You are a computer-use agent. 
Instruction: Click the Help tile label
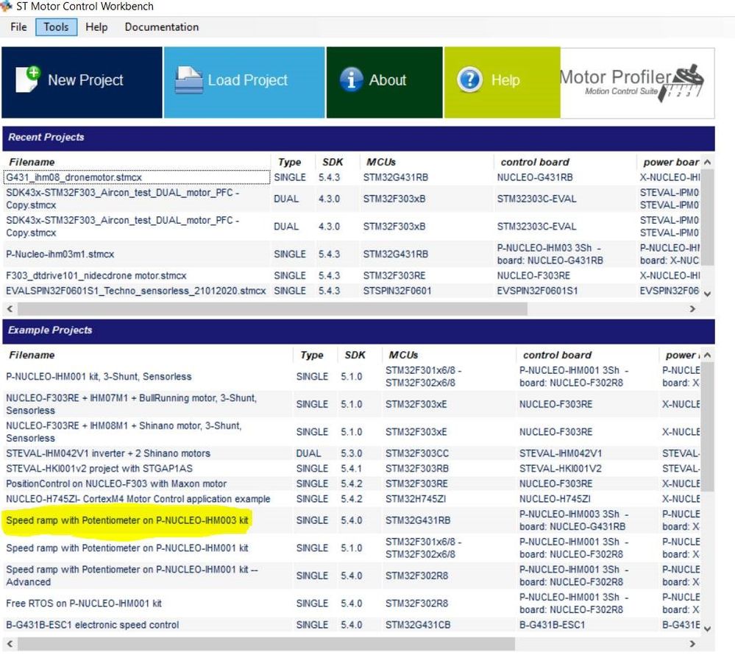tap(505, 80)
